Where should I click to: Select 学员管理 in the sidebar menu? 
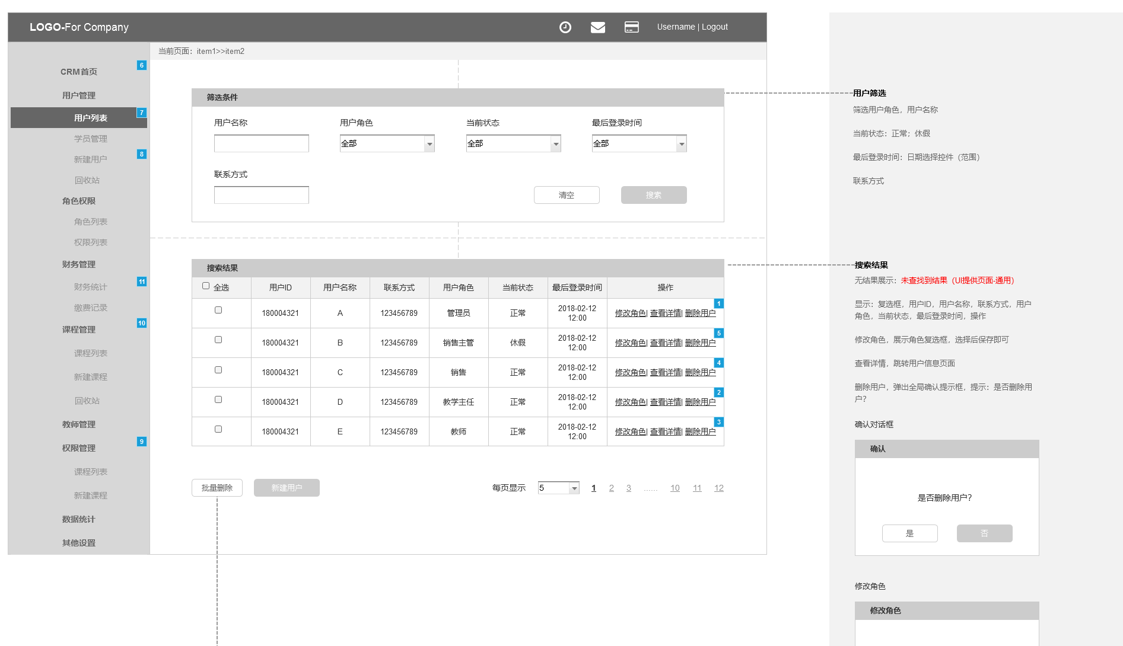click(90, 139)
